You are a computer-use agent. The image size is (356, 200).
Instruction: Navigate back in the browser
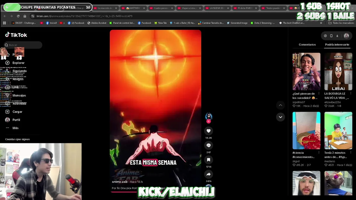5,16
